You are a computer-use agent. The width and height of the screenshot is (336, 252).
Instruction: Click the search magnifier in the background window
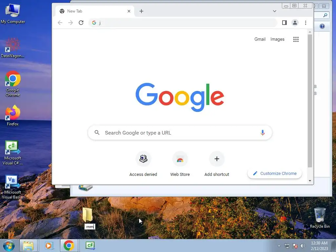[x=325, y=15]
